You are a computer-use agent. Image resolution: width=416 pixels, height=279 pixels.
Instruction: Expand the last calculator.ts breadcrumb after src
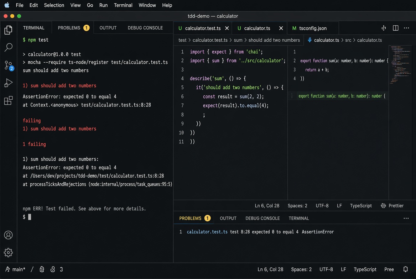[369, 40]
